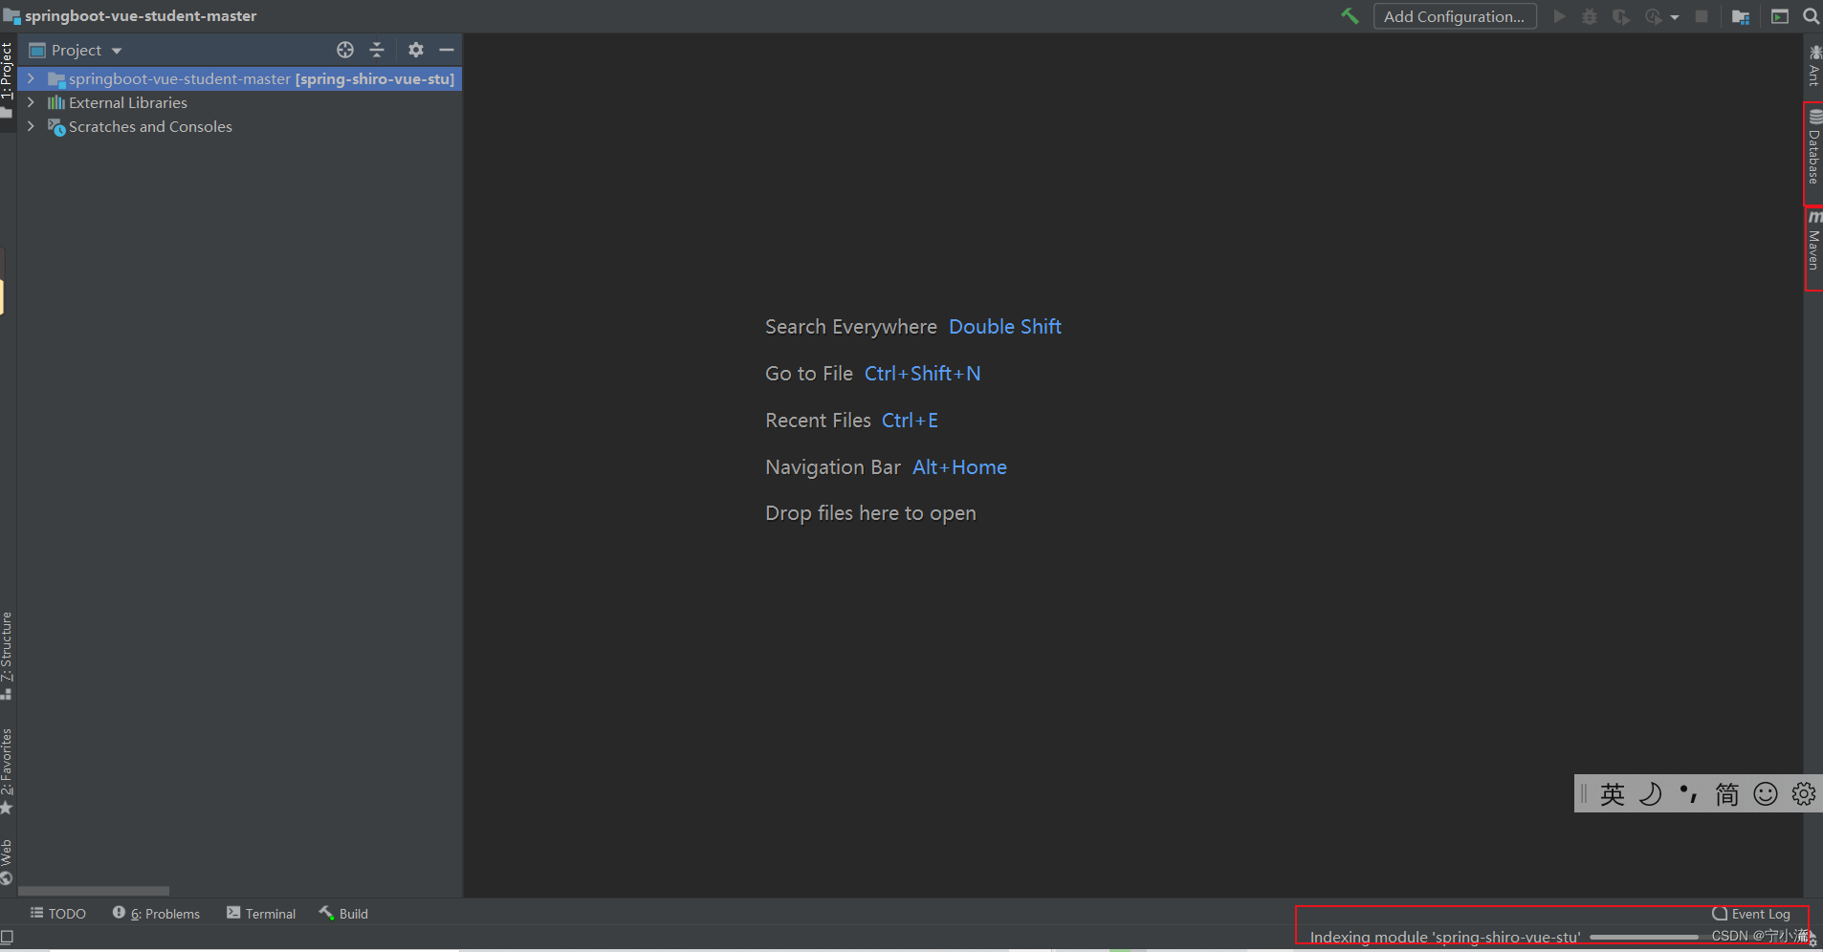Open the 2: Favorites side tab
Screen dimensions: 1823x952
pos(7,770)
